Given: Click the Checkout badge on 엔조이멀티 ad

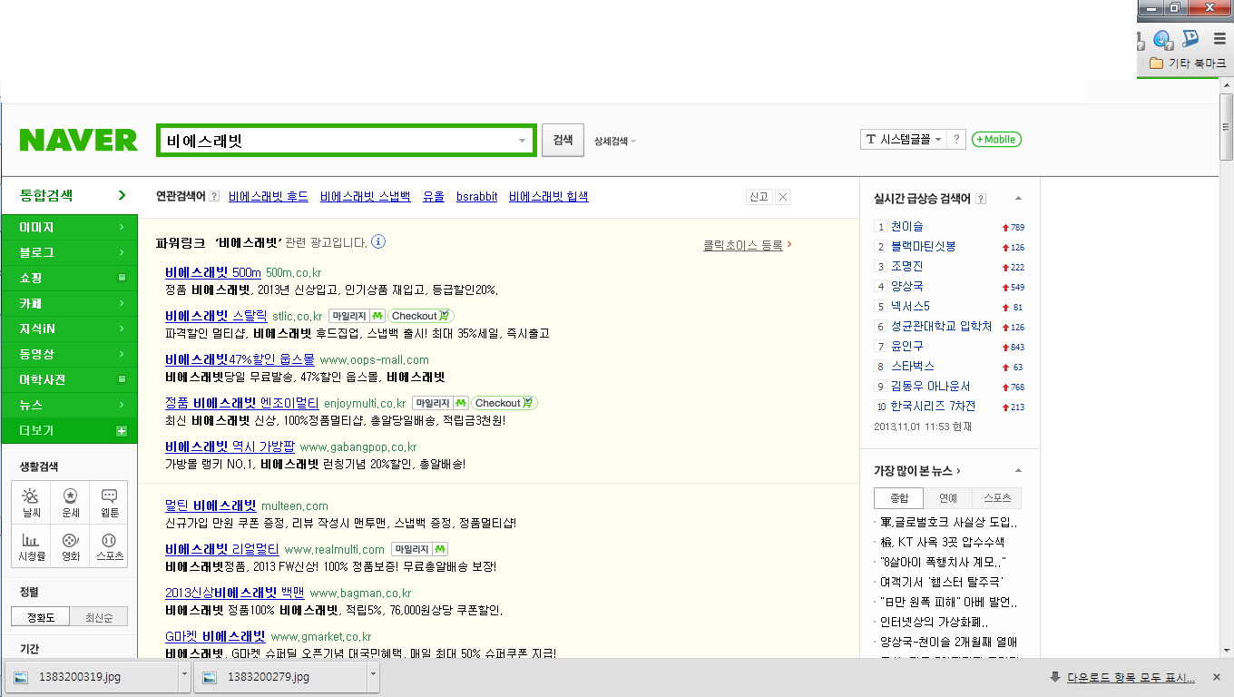Looking at the screenshot, I should pyautogui.click(x=504, y=403).
